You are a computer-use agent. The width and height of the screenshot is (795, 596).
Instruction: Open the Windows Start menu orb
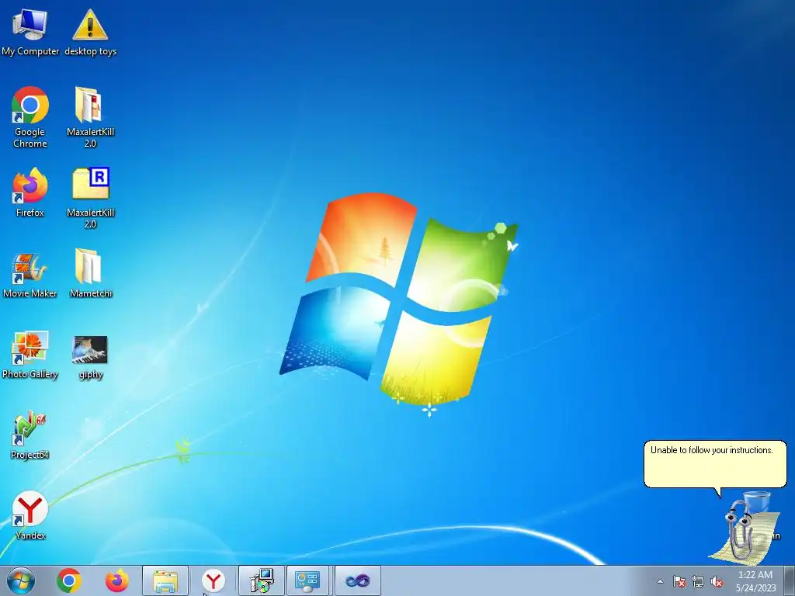click(x=21, y=580)
